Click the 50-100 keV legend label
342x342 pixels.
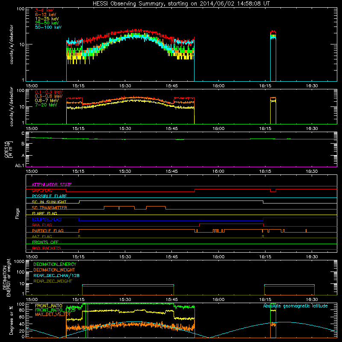[48, 27]
